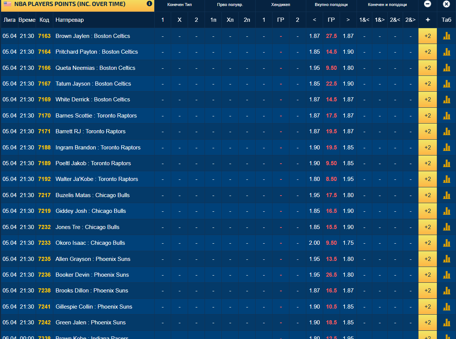The image size is (456, 339).
Task: Open the Walter Ja'Kobe : Toronto Raptors match
Action: coord(97,179)
